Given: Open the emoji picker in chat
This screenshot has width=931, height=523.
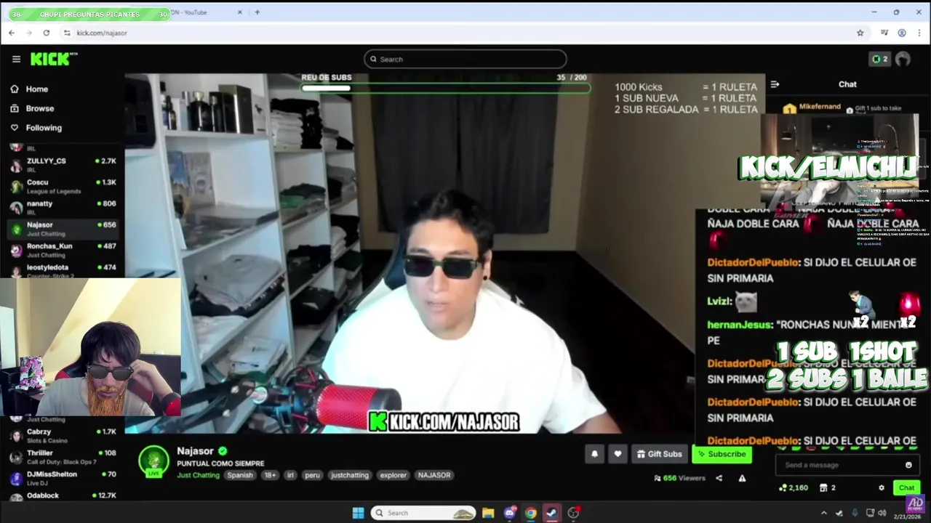Looking at the screenshot, I should [x=908, y=465].
